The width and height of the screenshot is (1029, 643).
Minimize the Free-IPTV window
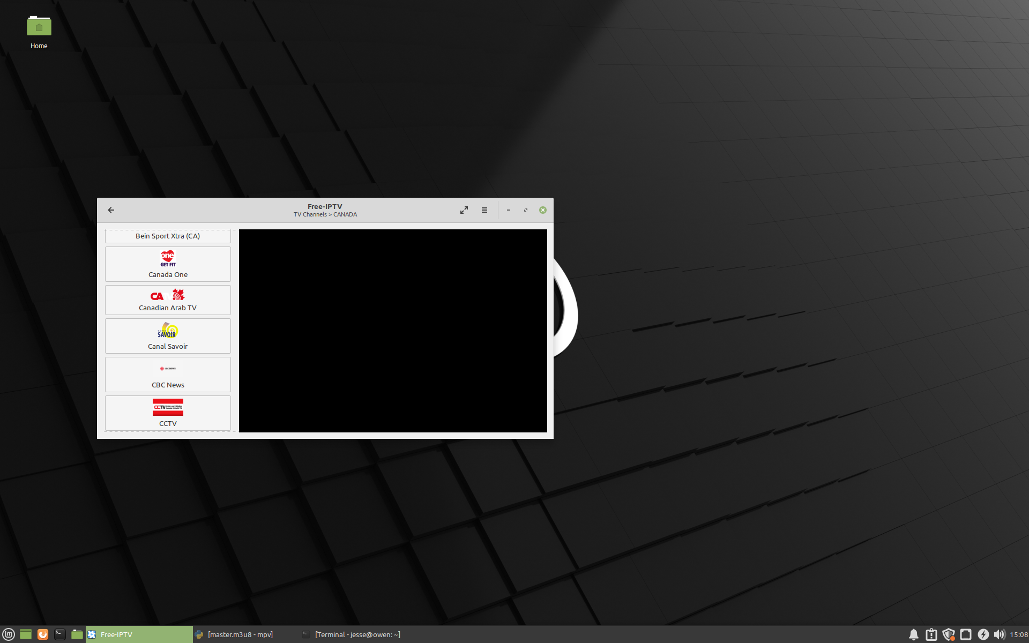[509, 210]
